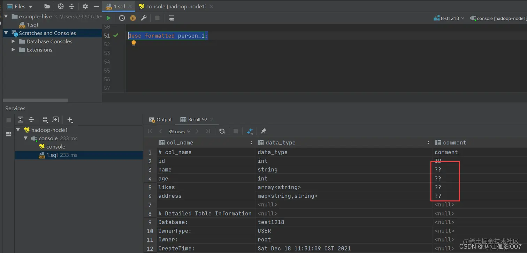Expand all services tree icon
This screenshot has width=527, height=253.
click(x=20, y=120)
